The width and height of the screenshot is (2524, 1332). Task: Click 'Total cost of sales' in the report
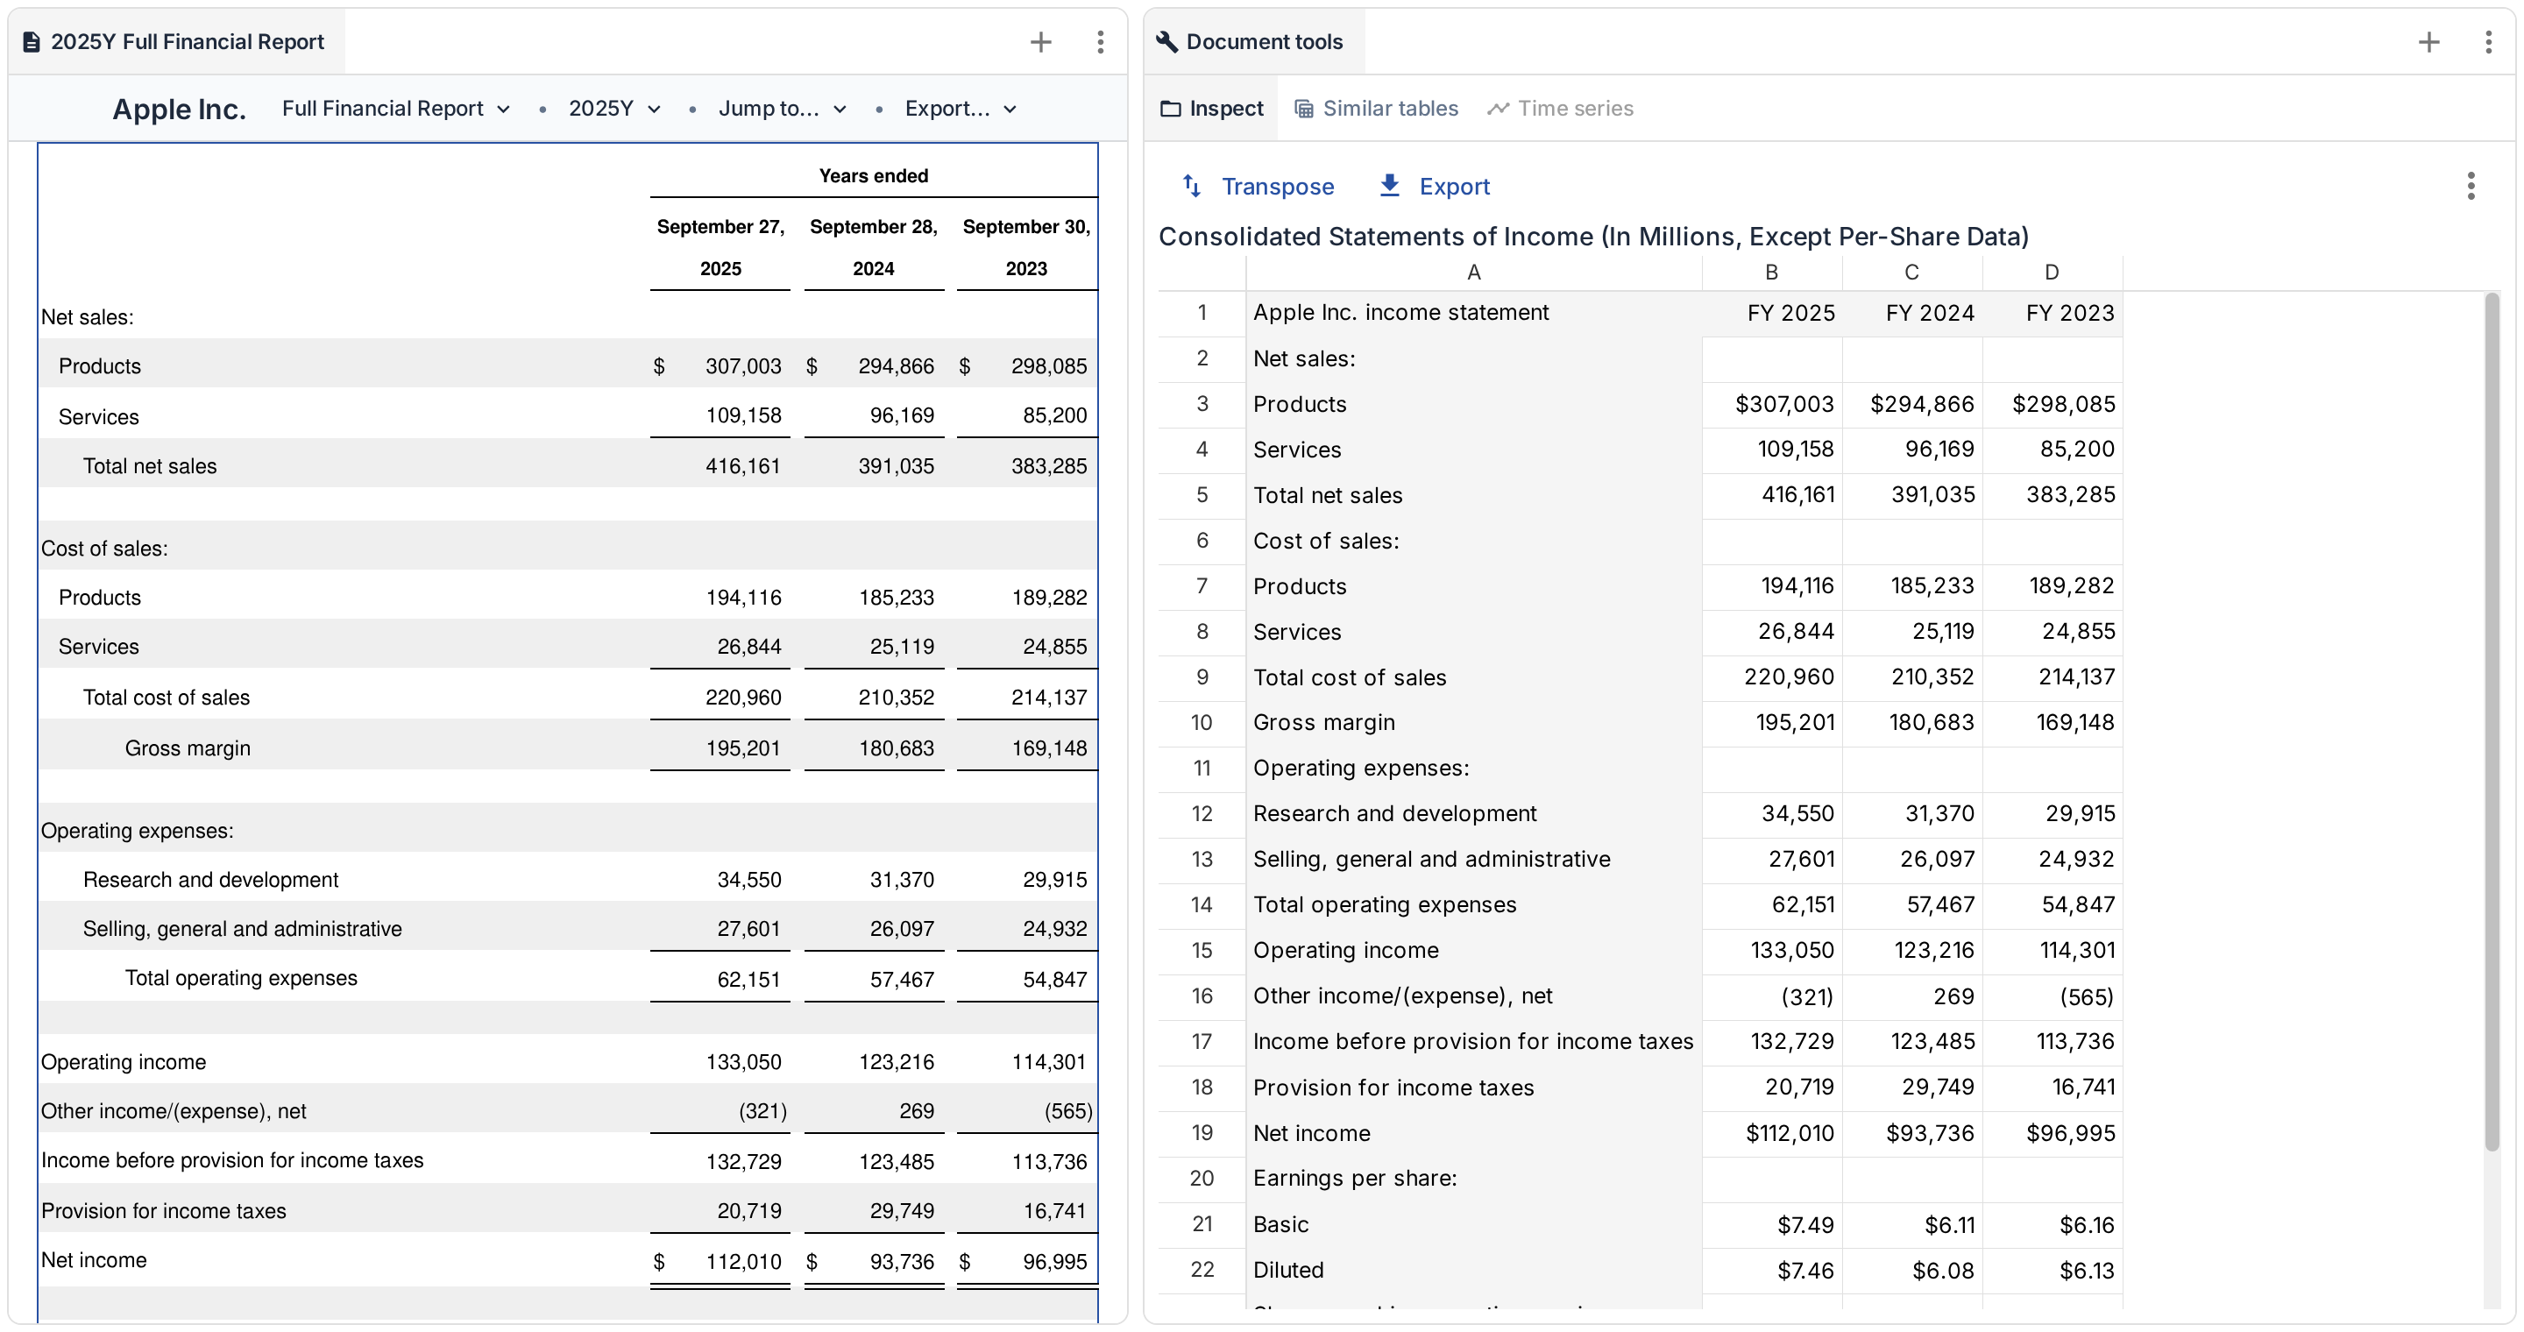point(167,698)
